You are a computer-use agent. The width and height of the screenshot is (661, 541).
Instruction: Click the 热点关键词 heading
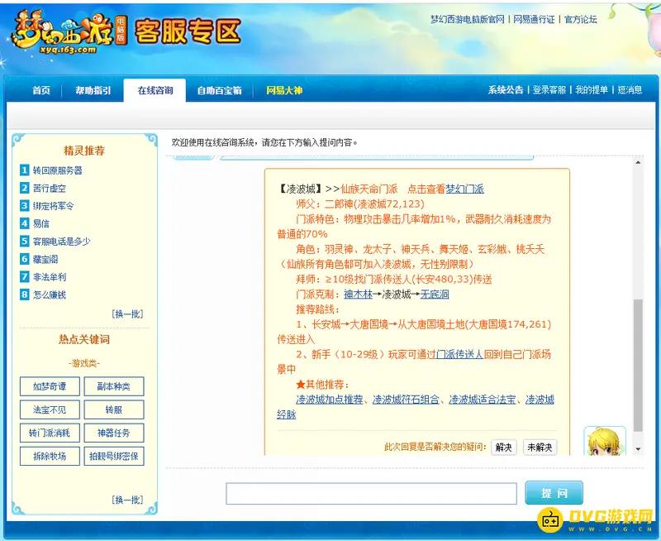coord(84,339)
